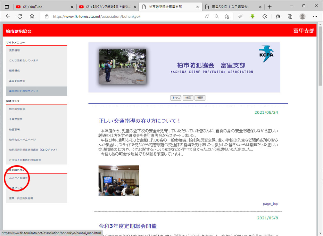Open the ふるさと協議会 sidebar link
The width and height of the screenshot is (323, 236).
[x=18, y=178]
